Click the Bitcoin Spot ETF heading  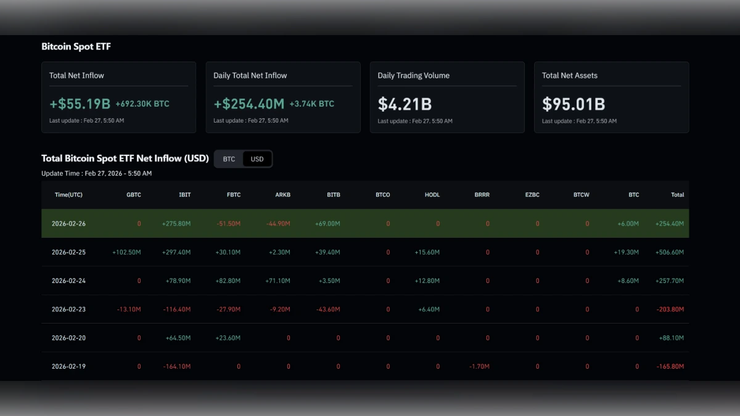(76, 46)
